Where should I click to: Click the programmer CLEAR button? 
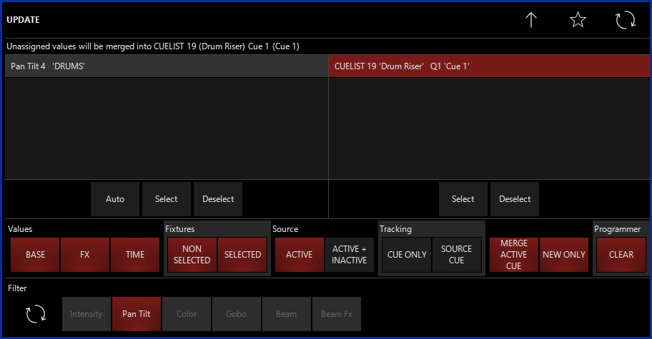(x=621, y=255)
